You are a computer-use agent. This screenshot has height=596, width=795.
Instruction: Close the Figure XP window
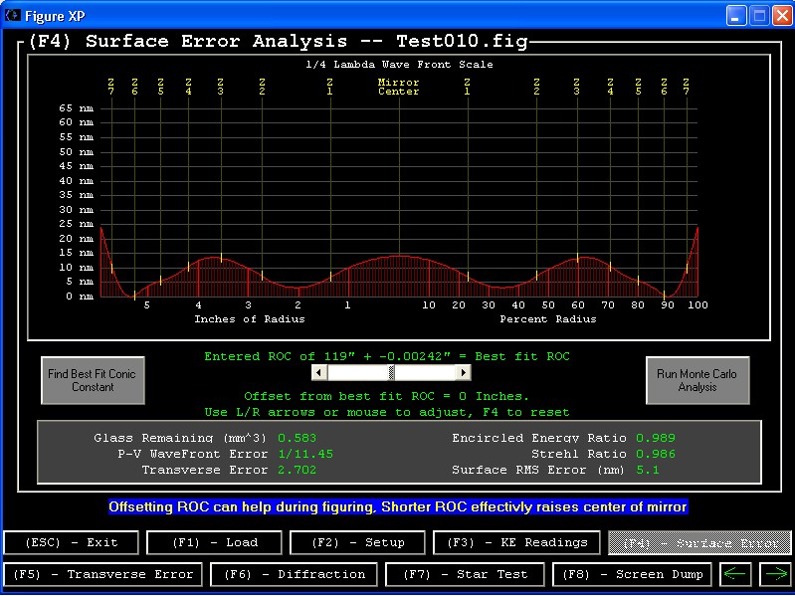(x=781, y=16)
